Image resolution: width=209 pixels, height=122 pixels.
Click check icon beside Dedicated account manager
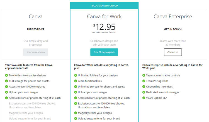point(144,92)
